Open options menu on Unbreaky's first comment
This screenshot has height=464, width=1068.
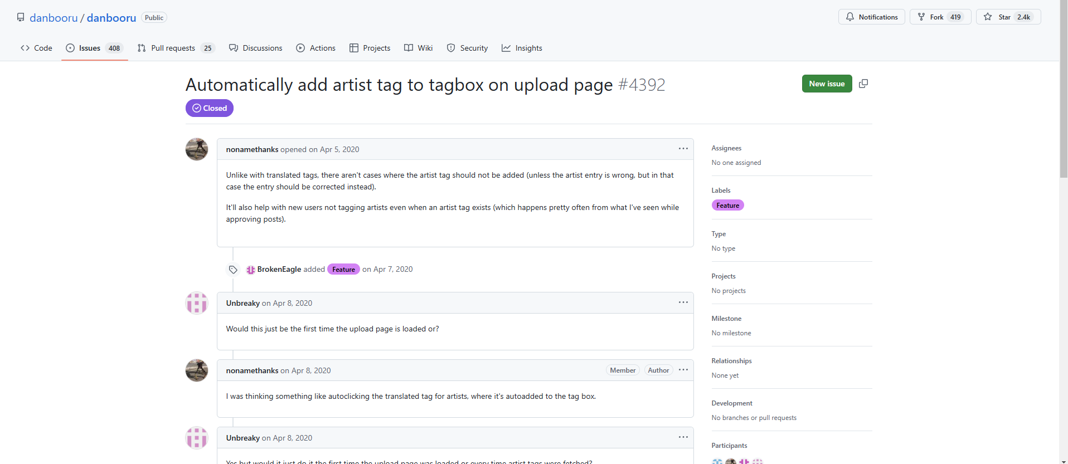tap(683, 302)
